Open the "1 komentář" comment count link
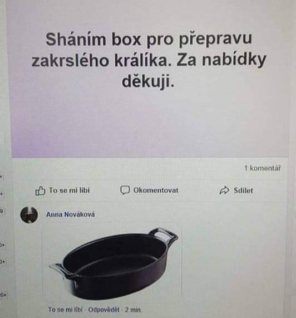This screenshot has height=318, width=296. (x=263, y=168)
